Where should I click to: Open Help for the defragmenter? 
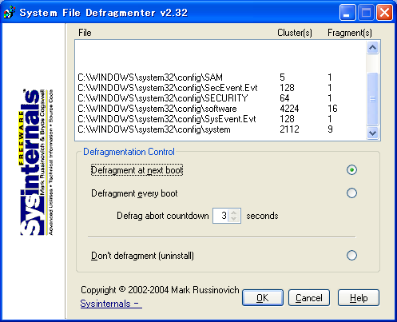pos(359,298)
